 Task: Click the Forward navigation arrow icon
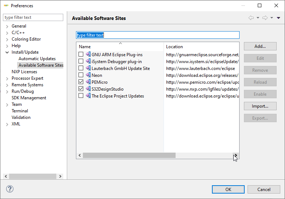pos(265,18)
